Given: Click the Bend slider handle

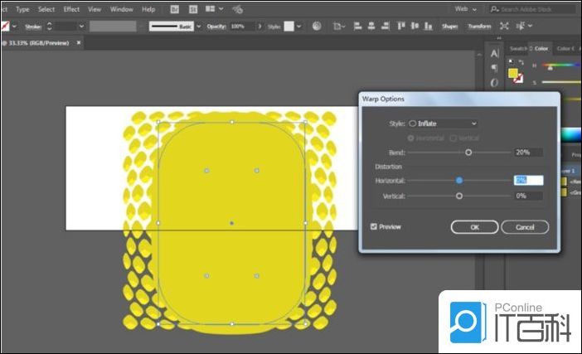Looking at the screenshot, I should [468, 153].
